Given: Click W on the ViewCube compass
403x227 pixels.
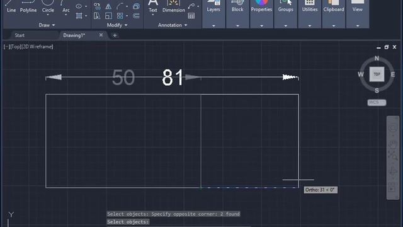Looking at the screenshot, I should pyautogui.click(x=361, y=74).
